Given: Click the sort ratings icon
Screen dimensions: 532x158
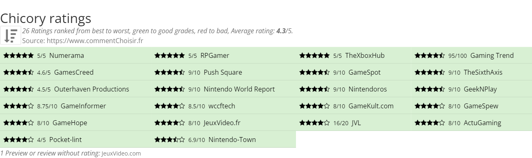Looking at the screenshot, I should (x=11, y=36).
